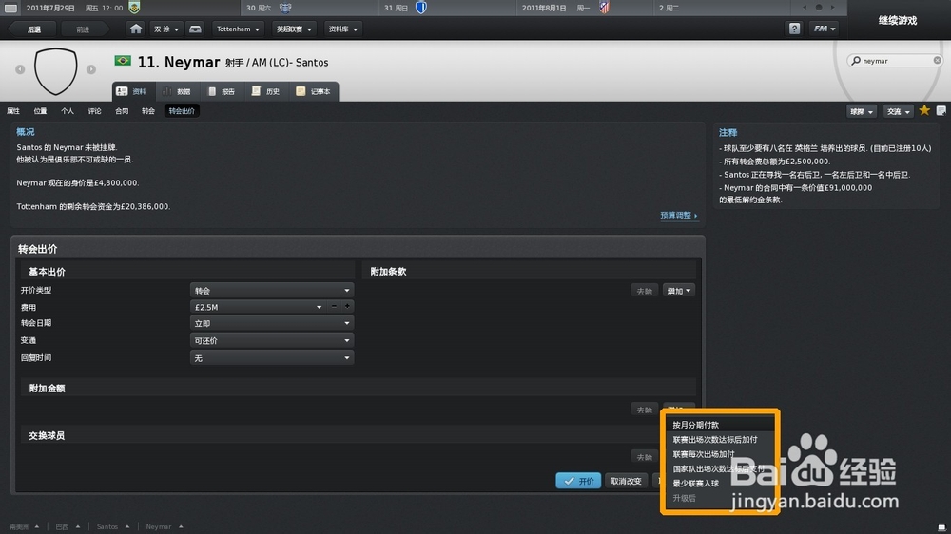Choose 国家队出场次数达标后支付 menu entry

pos(720,468)
